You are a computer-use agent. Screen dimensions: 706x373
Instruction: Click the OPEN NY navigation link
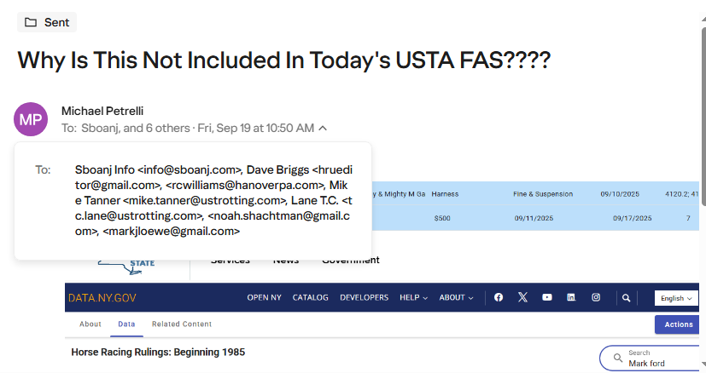[x=264, y=298]
